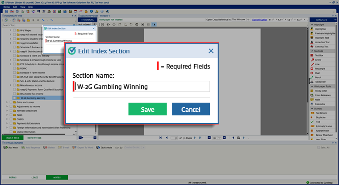This screenshot has width=339, height=185.
Task: Toggle the Select All checkbox
Action: click(x=319, y=147)
